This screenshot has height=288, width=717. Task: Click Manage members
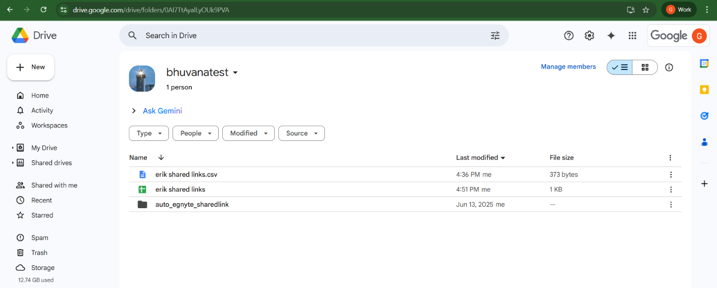coord(568,66)
